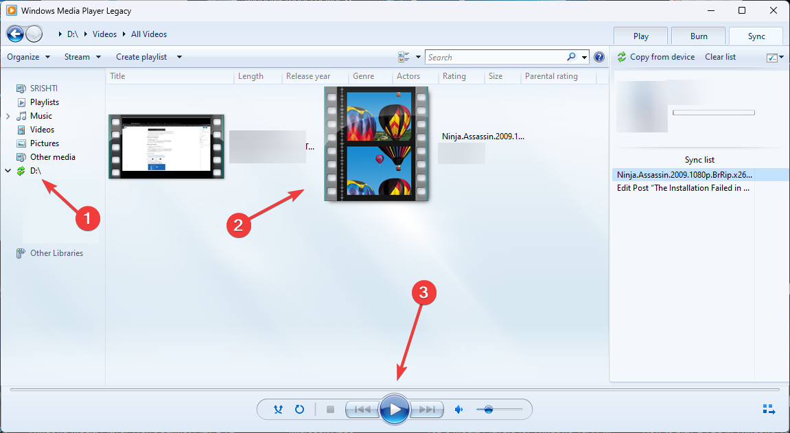
Task: Click the Back navigation arrow
Action: coord(15,34)
